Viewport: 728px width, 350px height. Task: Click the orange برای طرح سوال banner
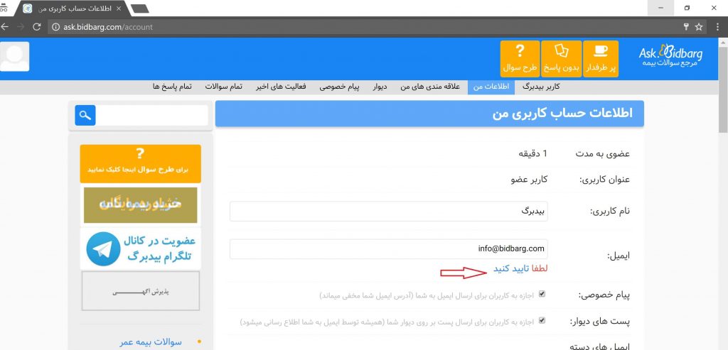(x=140, y=164)
